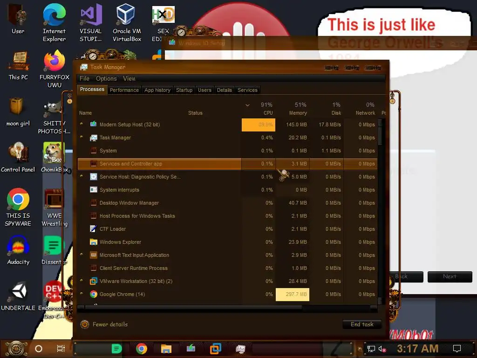Click Back in Windows 10 Setup window
The image size is (477, 358).
406,277
